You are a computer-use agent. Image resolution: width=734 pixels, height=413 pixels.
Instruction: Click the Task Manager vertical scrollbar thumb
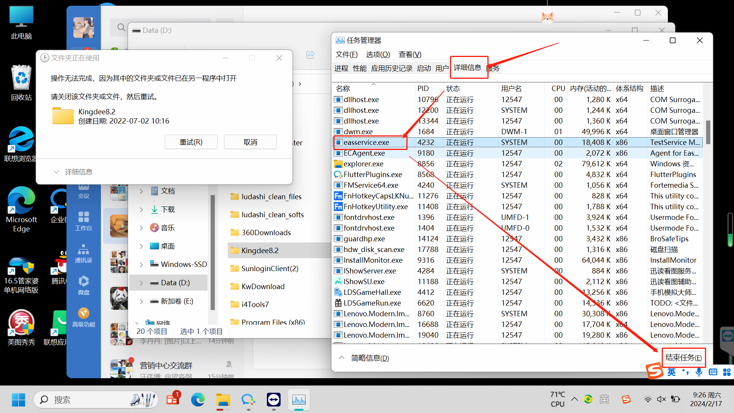[708, 132]
